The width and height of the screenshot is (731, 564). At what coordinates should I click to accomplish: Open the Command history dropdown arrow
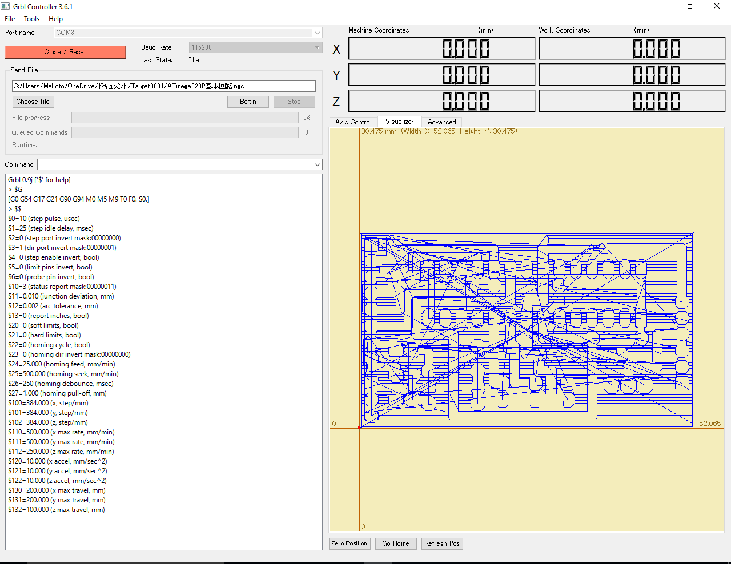tap(317, 164)
